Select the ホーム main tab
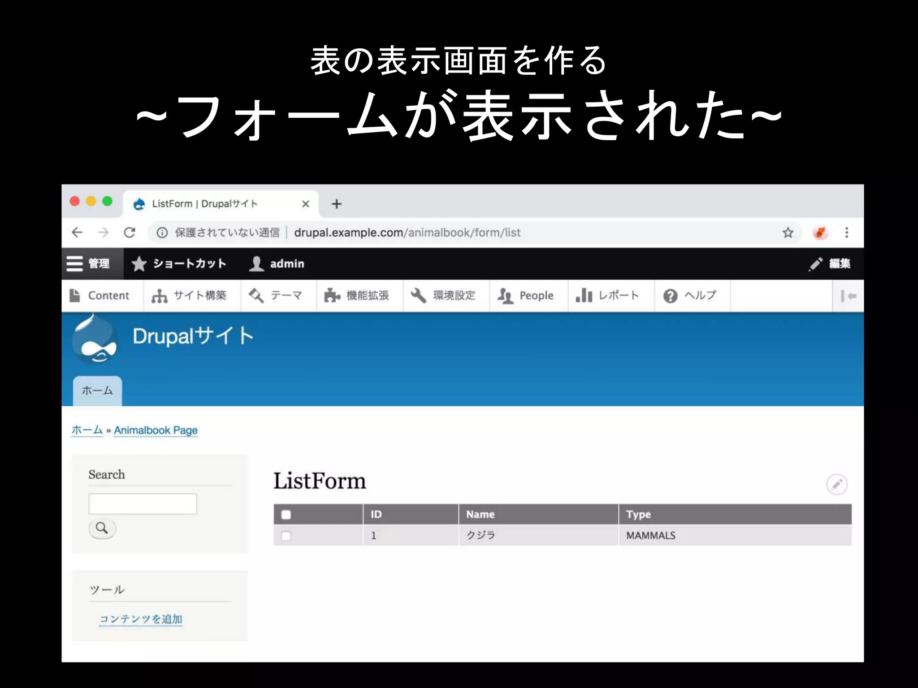This screenshot has width=918, height=688. coord(97,391)
